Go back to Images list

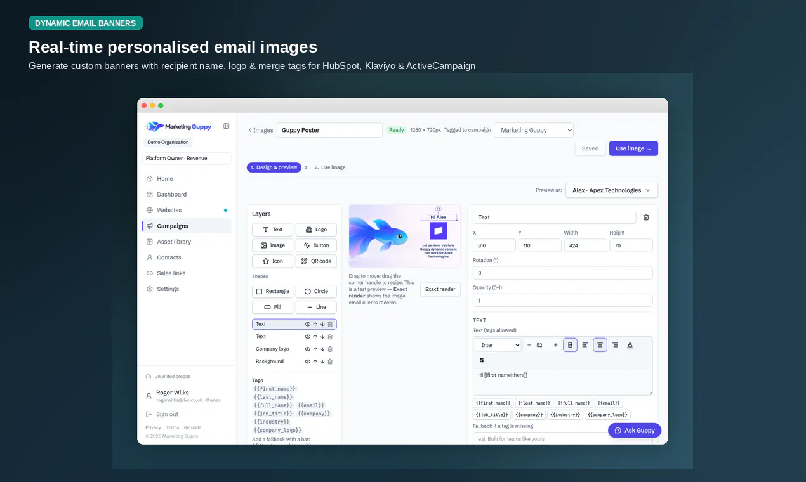(x=260, y=130)
